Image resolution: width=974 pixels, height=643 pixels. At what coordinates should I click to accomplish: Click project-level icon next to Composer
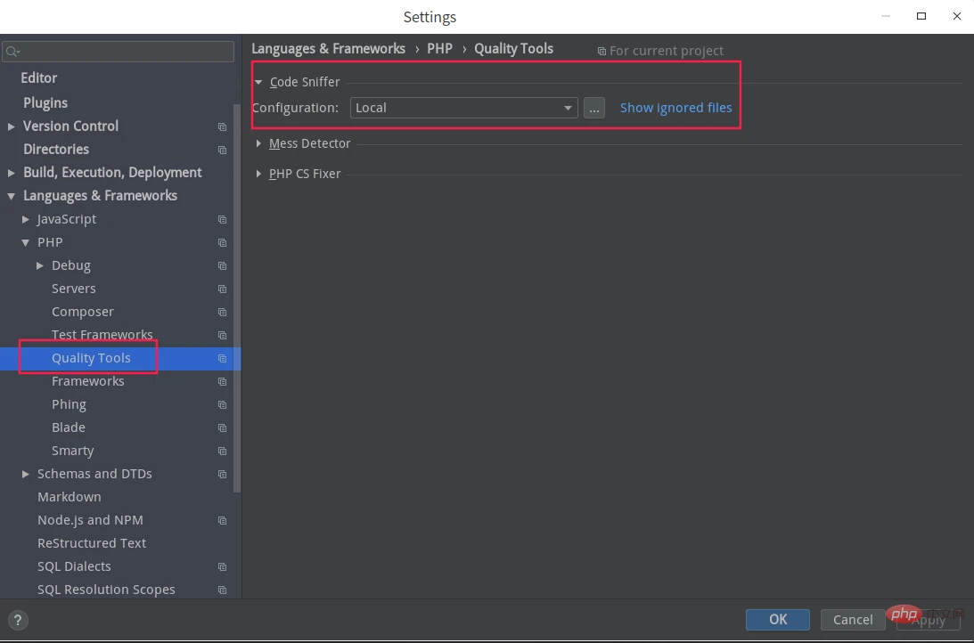point(223,313)
